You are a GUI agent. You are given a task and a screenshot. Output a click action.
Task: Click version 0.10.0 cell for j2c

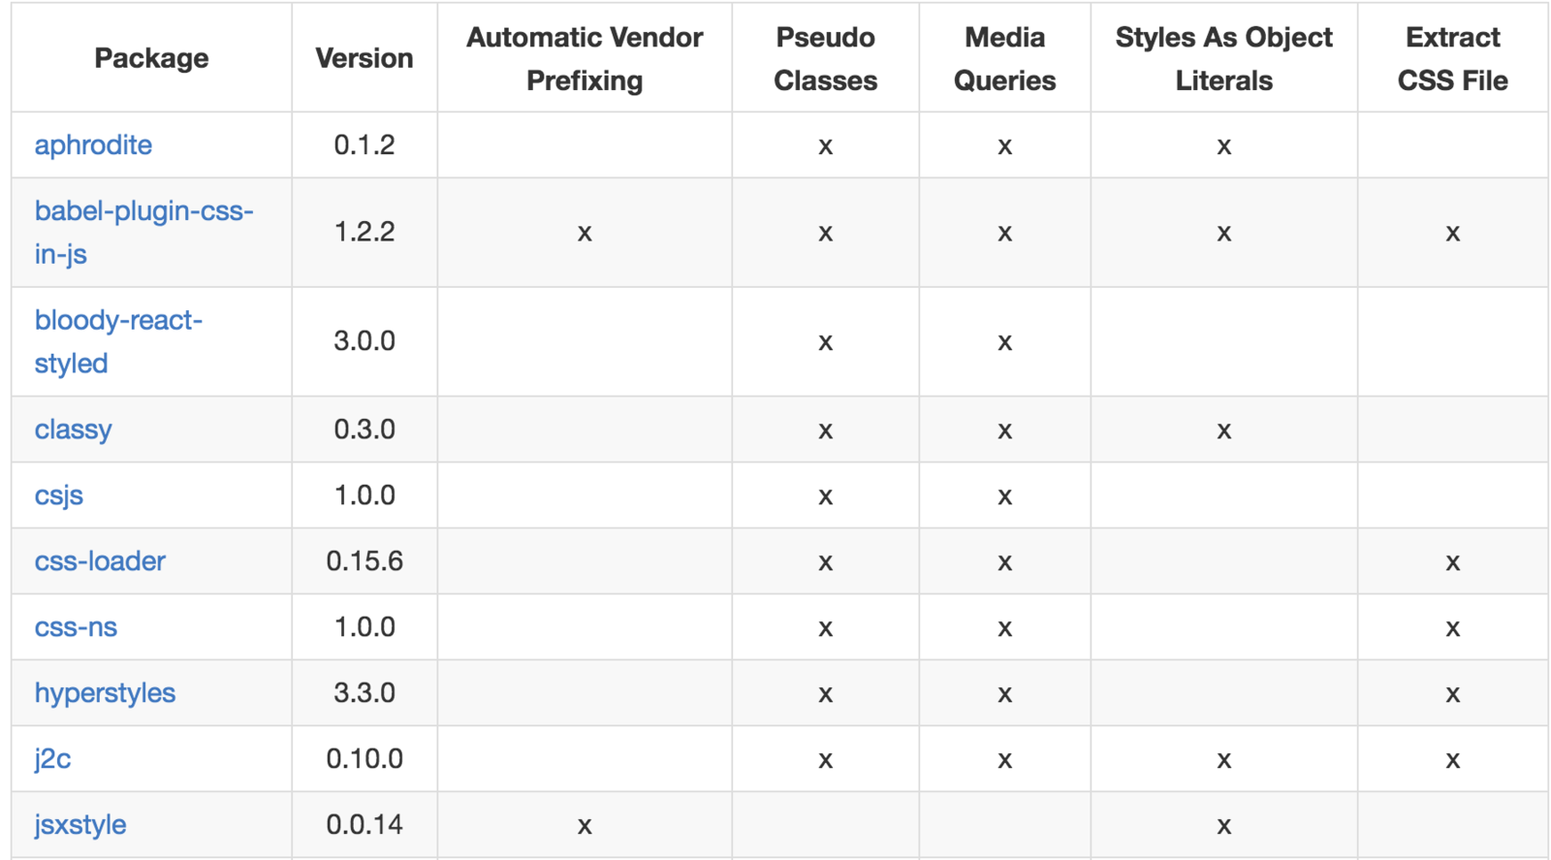coord(364,759)
